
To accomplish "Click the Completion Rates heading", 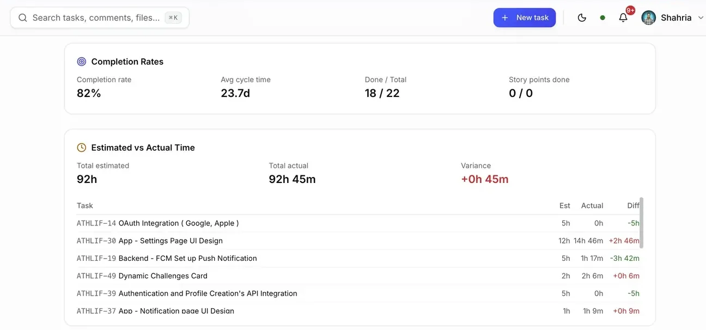I will 127,62.
